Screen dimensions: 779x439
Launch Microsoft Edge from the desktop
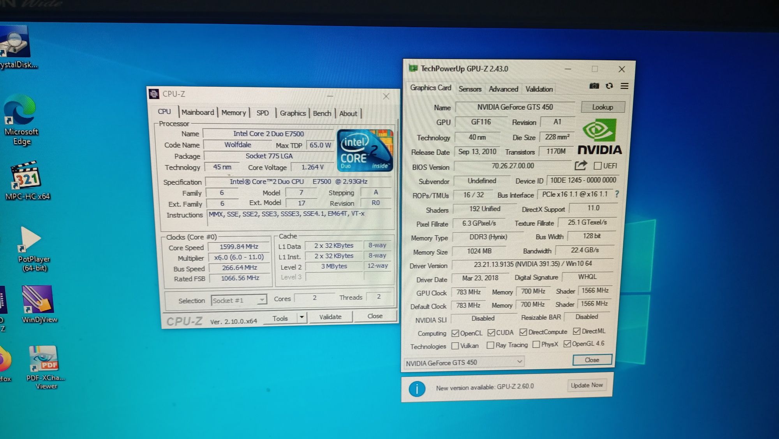point(20,120)
